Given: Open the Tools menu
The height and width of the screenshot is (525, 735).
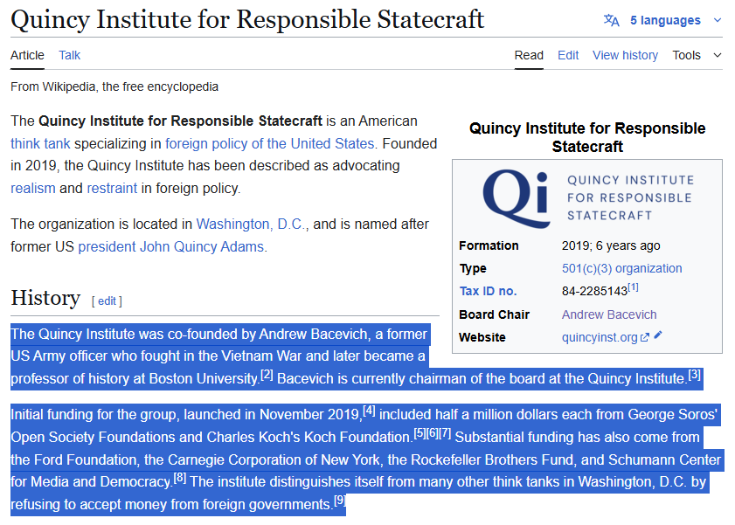Looking at the screenshot, I should (x=686, y=55).
